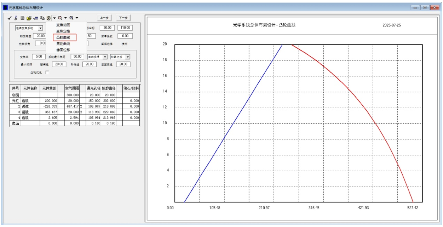
Task: Click the red zoom-out magnifier icon
Action: point(60,18)
